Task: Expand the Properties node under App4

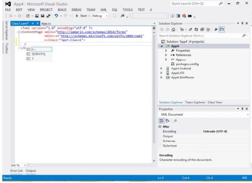Action: [x=166, y=51]
